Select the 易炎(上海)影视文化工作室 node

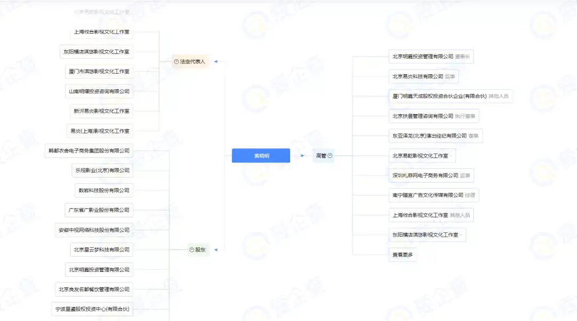pyautogui.click(x=100, y=131)
